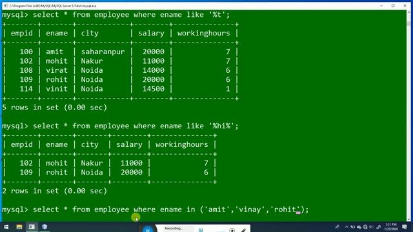Screen dimensions: 413x232
Task: Open the People icon in the system tray
Action: pos(337,227)
